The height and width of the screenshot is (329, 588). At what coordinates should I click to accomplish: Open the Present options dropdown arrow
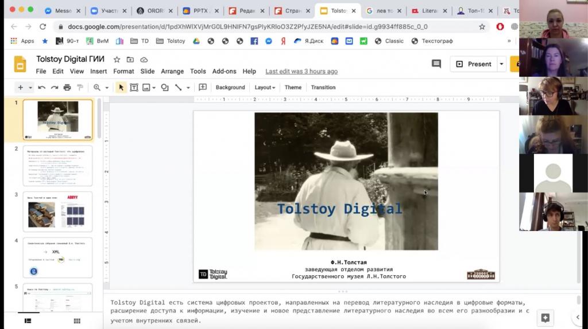(501, 64)
